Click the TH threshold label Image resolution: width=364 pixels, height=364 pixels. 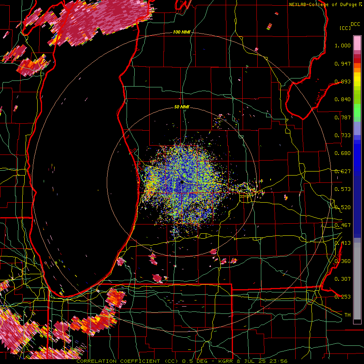[347, 315]
